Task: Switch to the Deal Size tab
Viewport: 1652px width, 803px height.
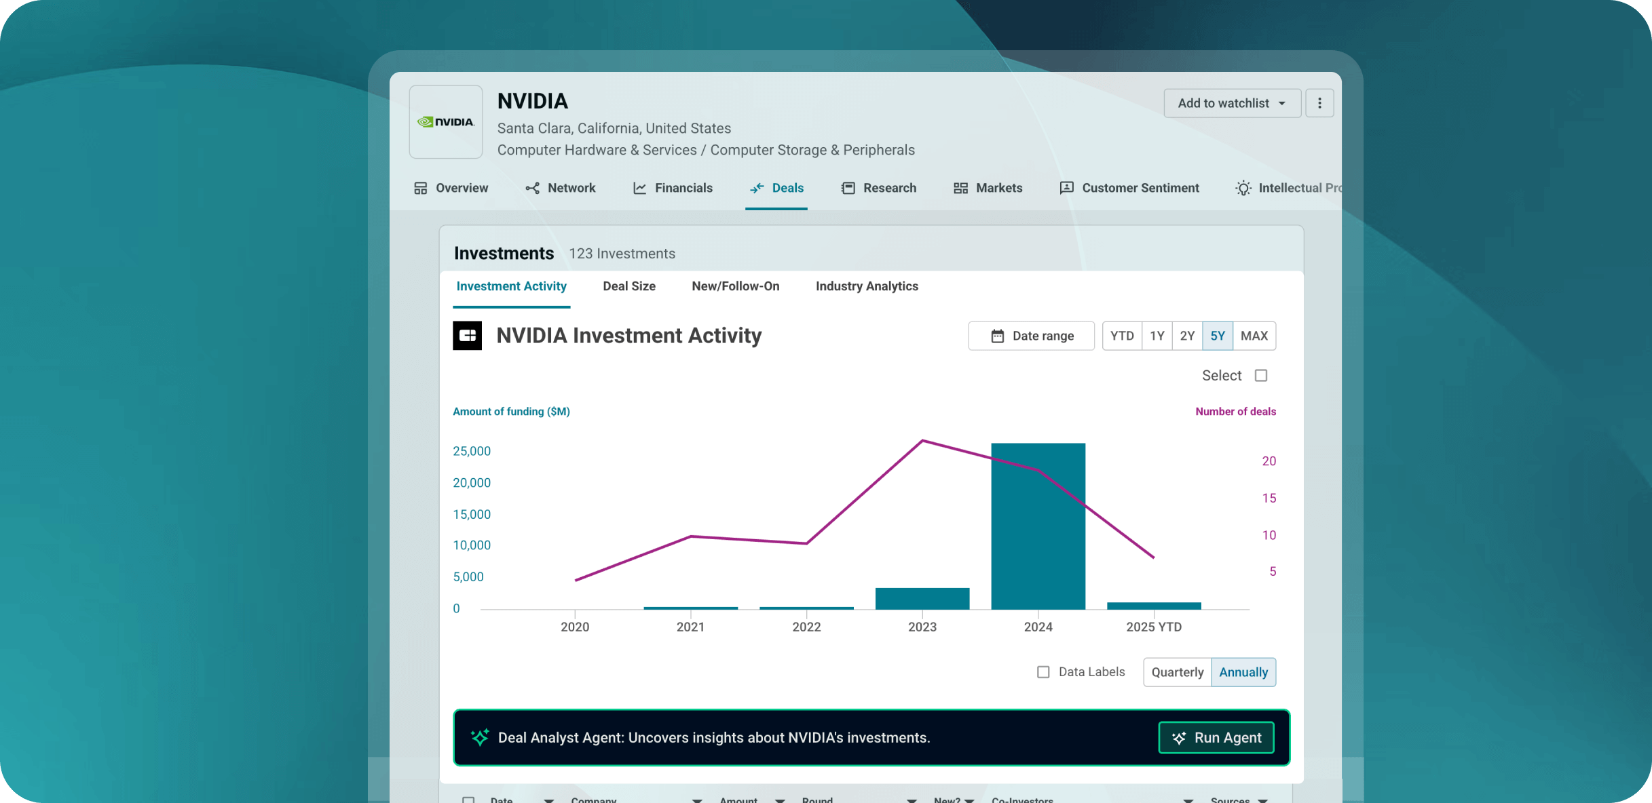Action: 628,286
